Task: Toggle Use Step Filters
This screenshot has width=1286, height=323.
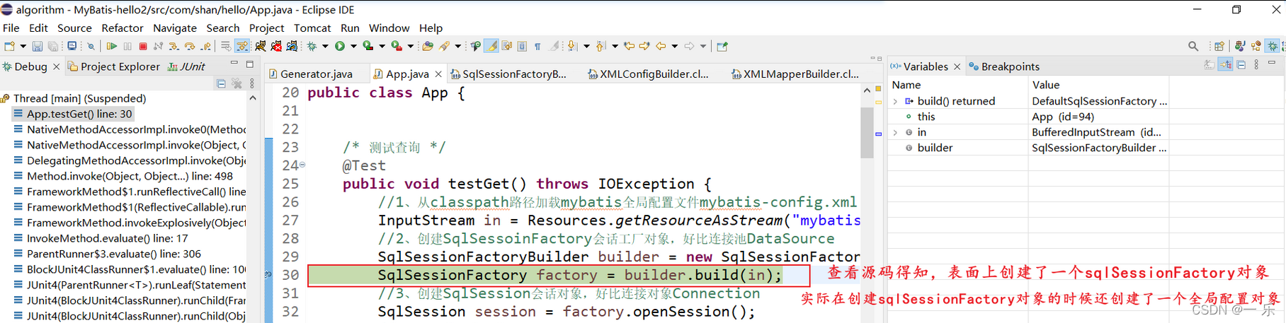Action: 242,46
